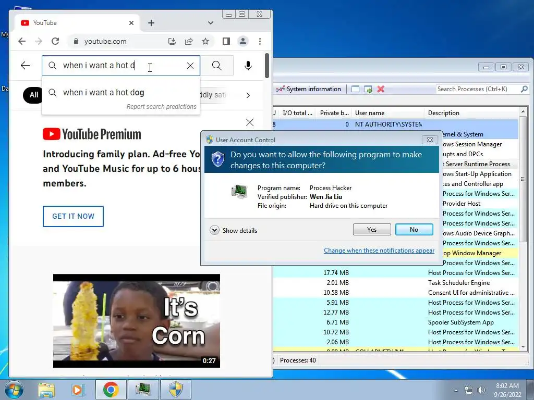534x400 pixels.
Task: Click the GET IT NOW button
Action: (73, 216)
